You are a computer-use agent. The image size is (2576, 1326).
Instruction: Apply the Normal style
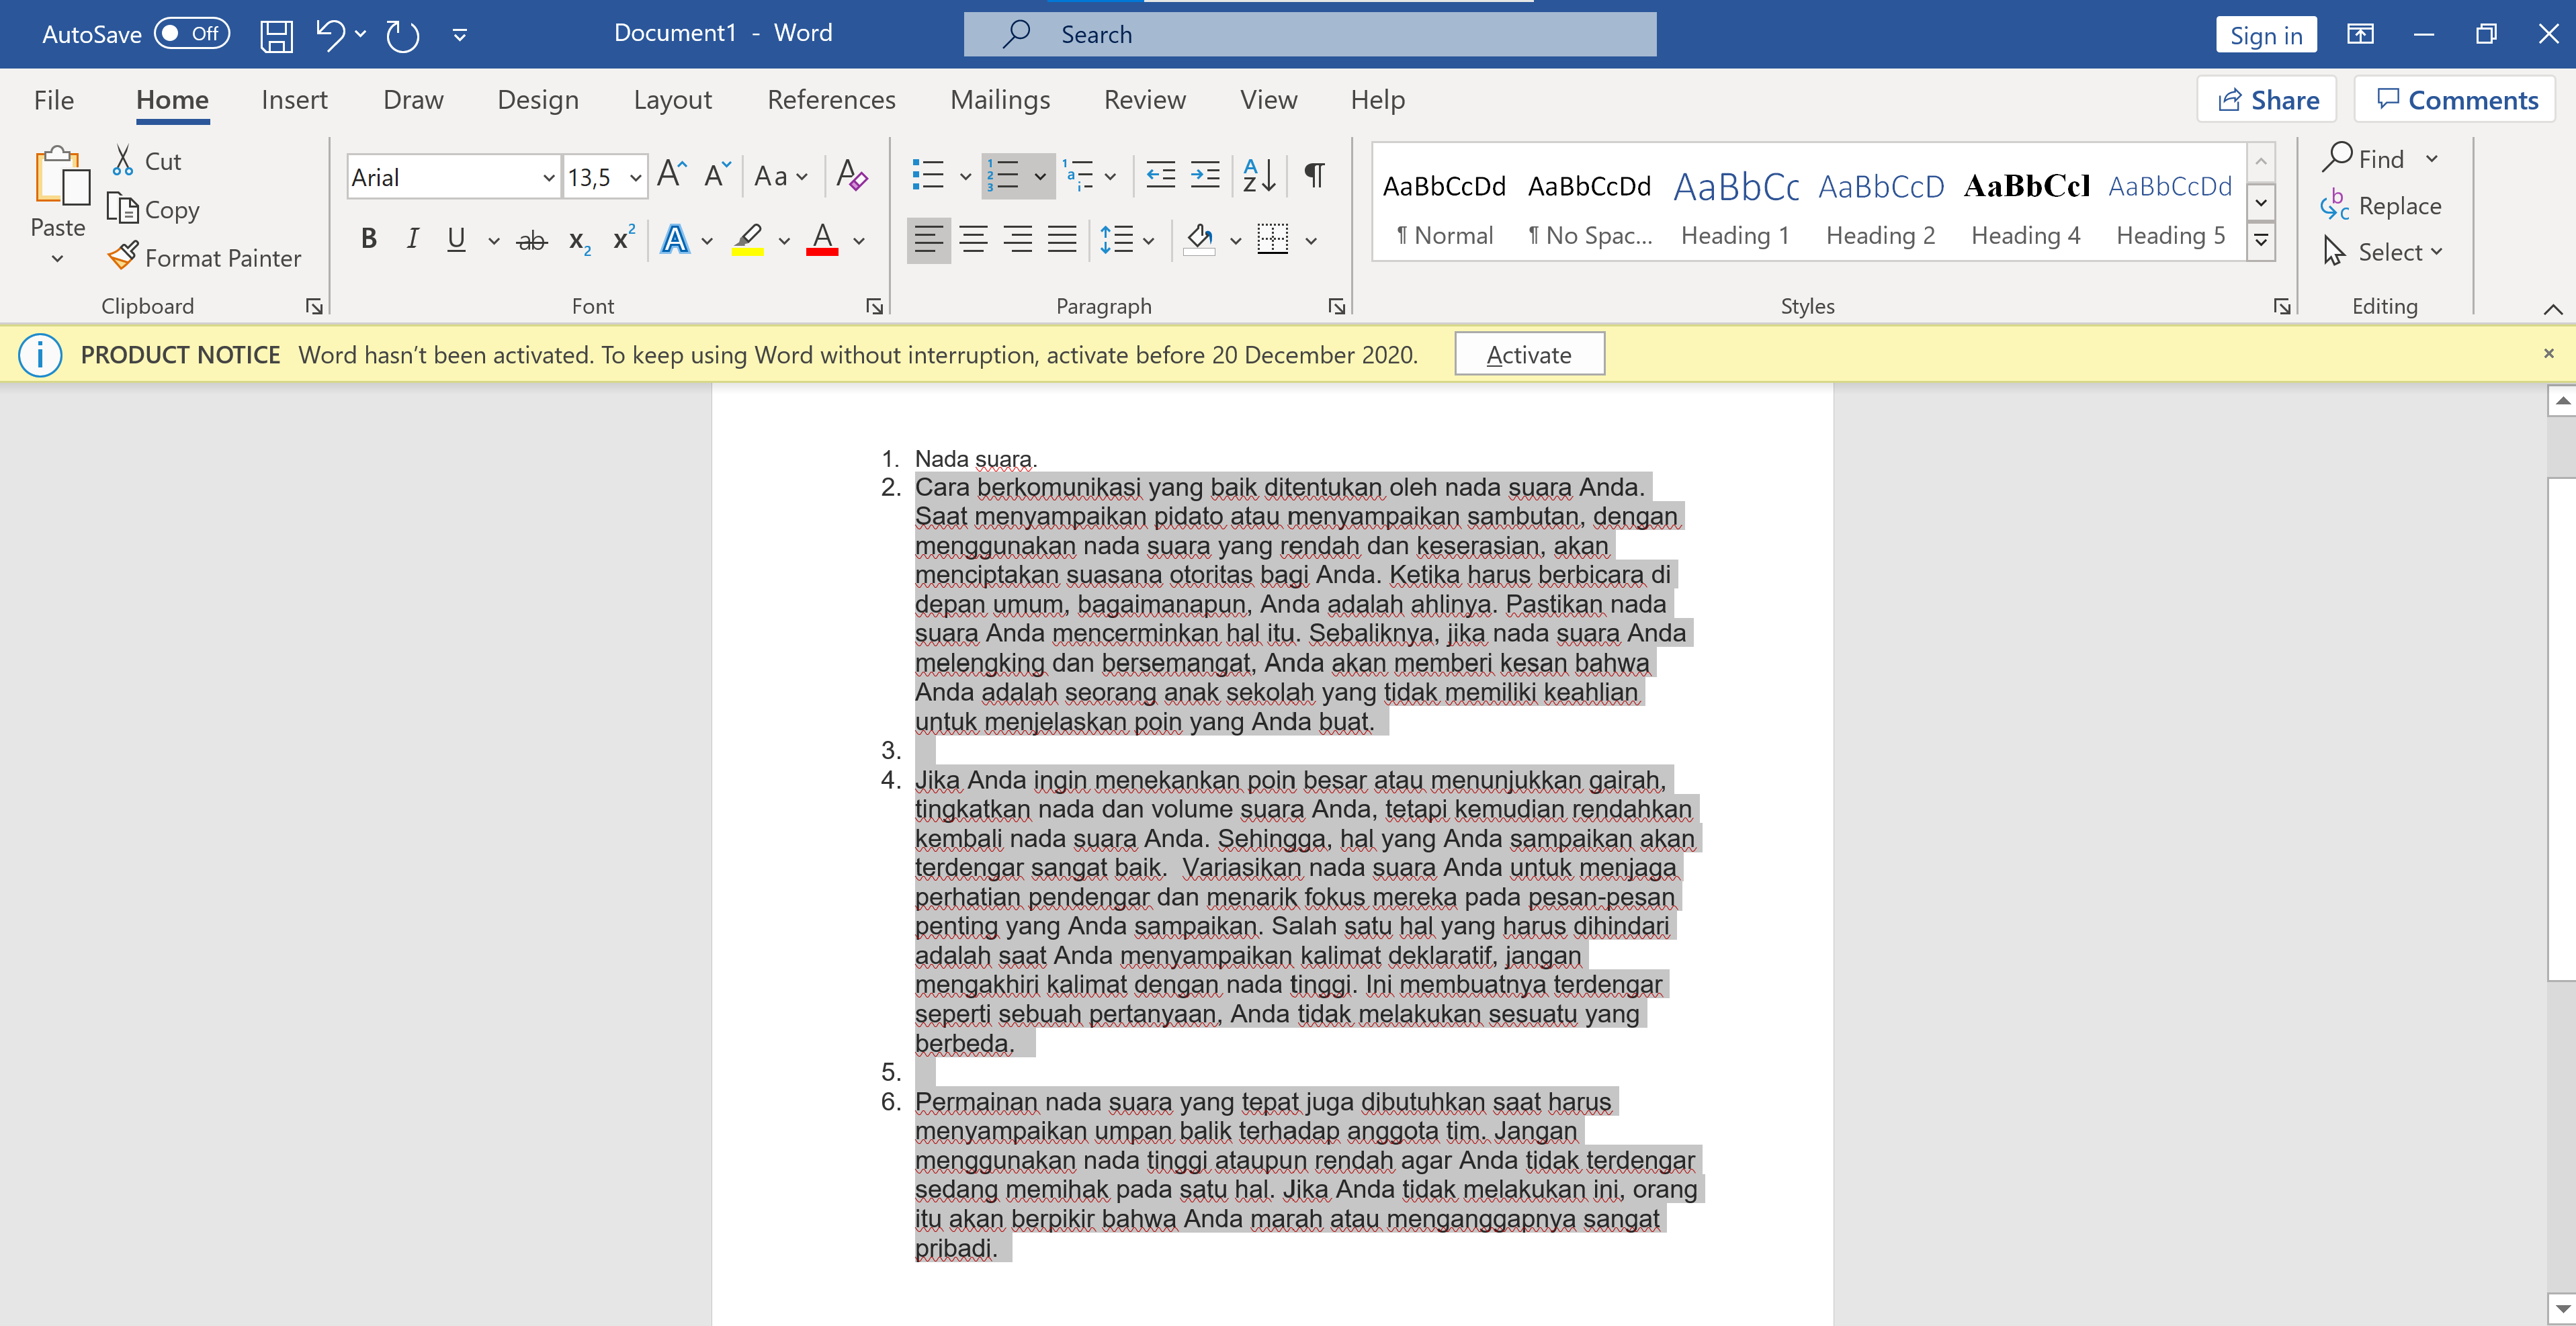1445,208
